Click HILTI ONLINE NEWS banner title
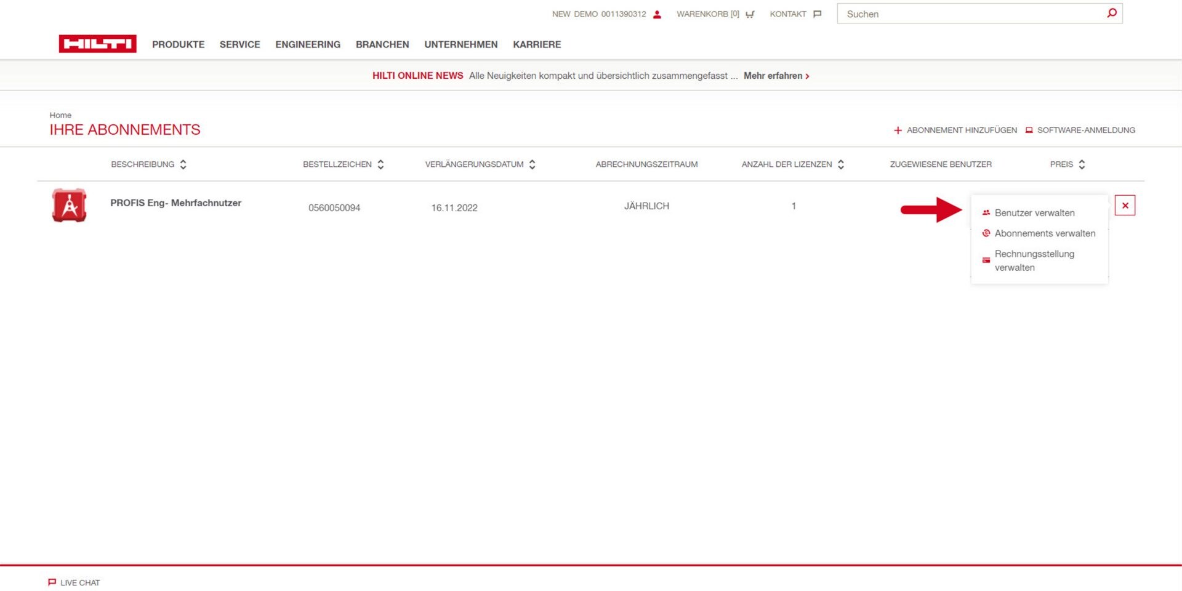This screenshot has height=591, width=1182. click(417, 76)
